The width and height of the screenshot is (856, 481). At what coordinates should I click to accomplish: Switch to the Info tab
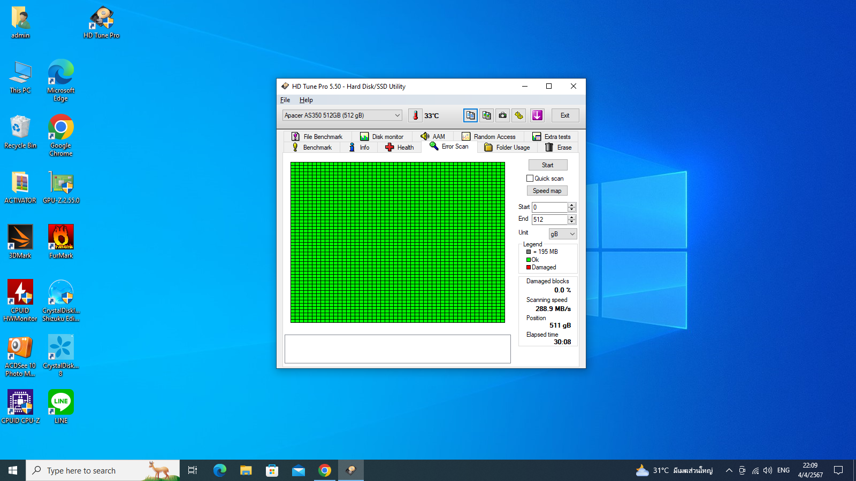(359, 148)
